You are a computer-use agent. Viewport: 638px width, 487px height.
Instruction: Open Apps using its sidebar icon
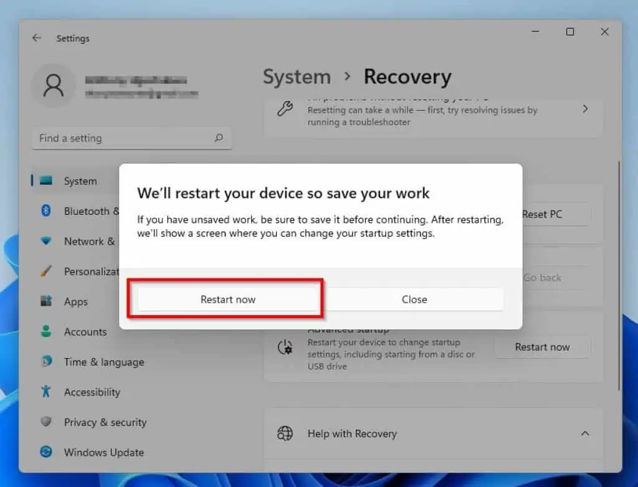46,301
